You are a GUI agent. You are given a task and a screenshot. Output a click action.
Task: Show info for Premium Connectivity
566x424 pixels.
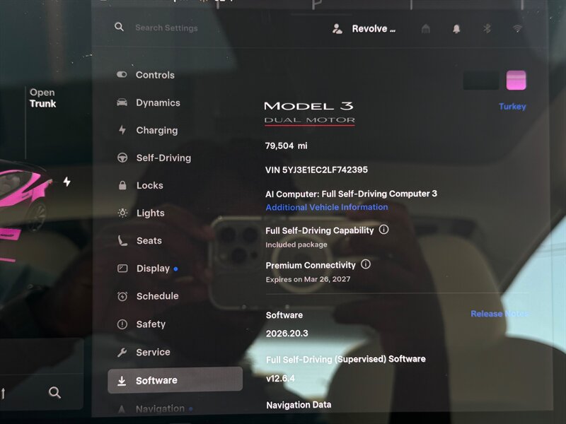(366, 264)
